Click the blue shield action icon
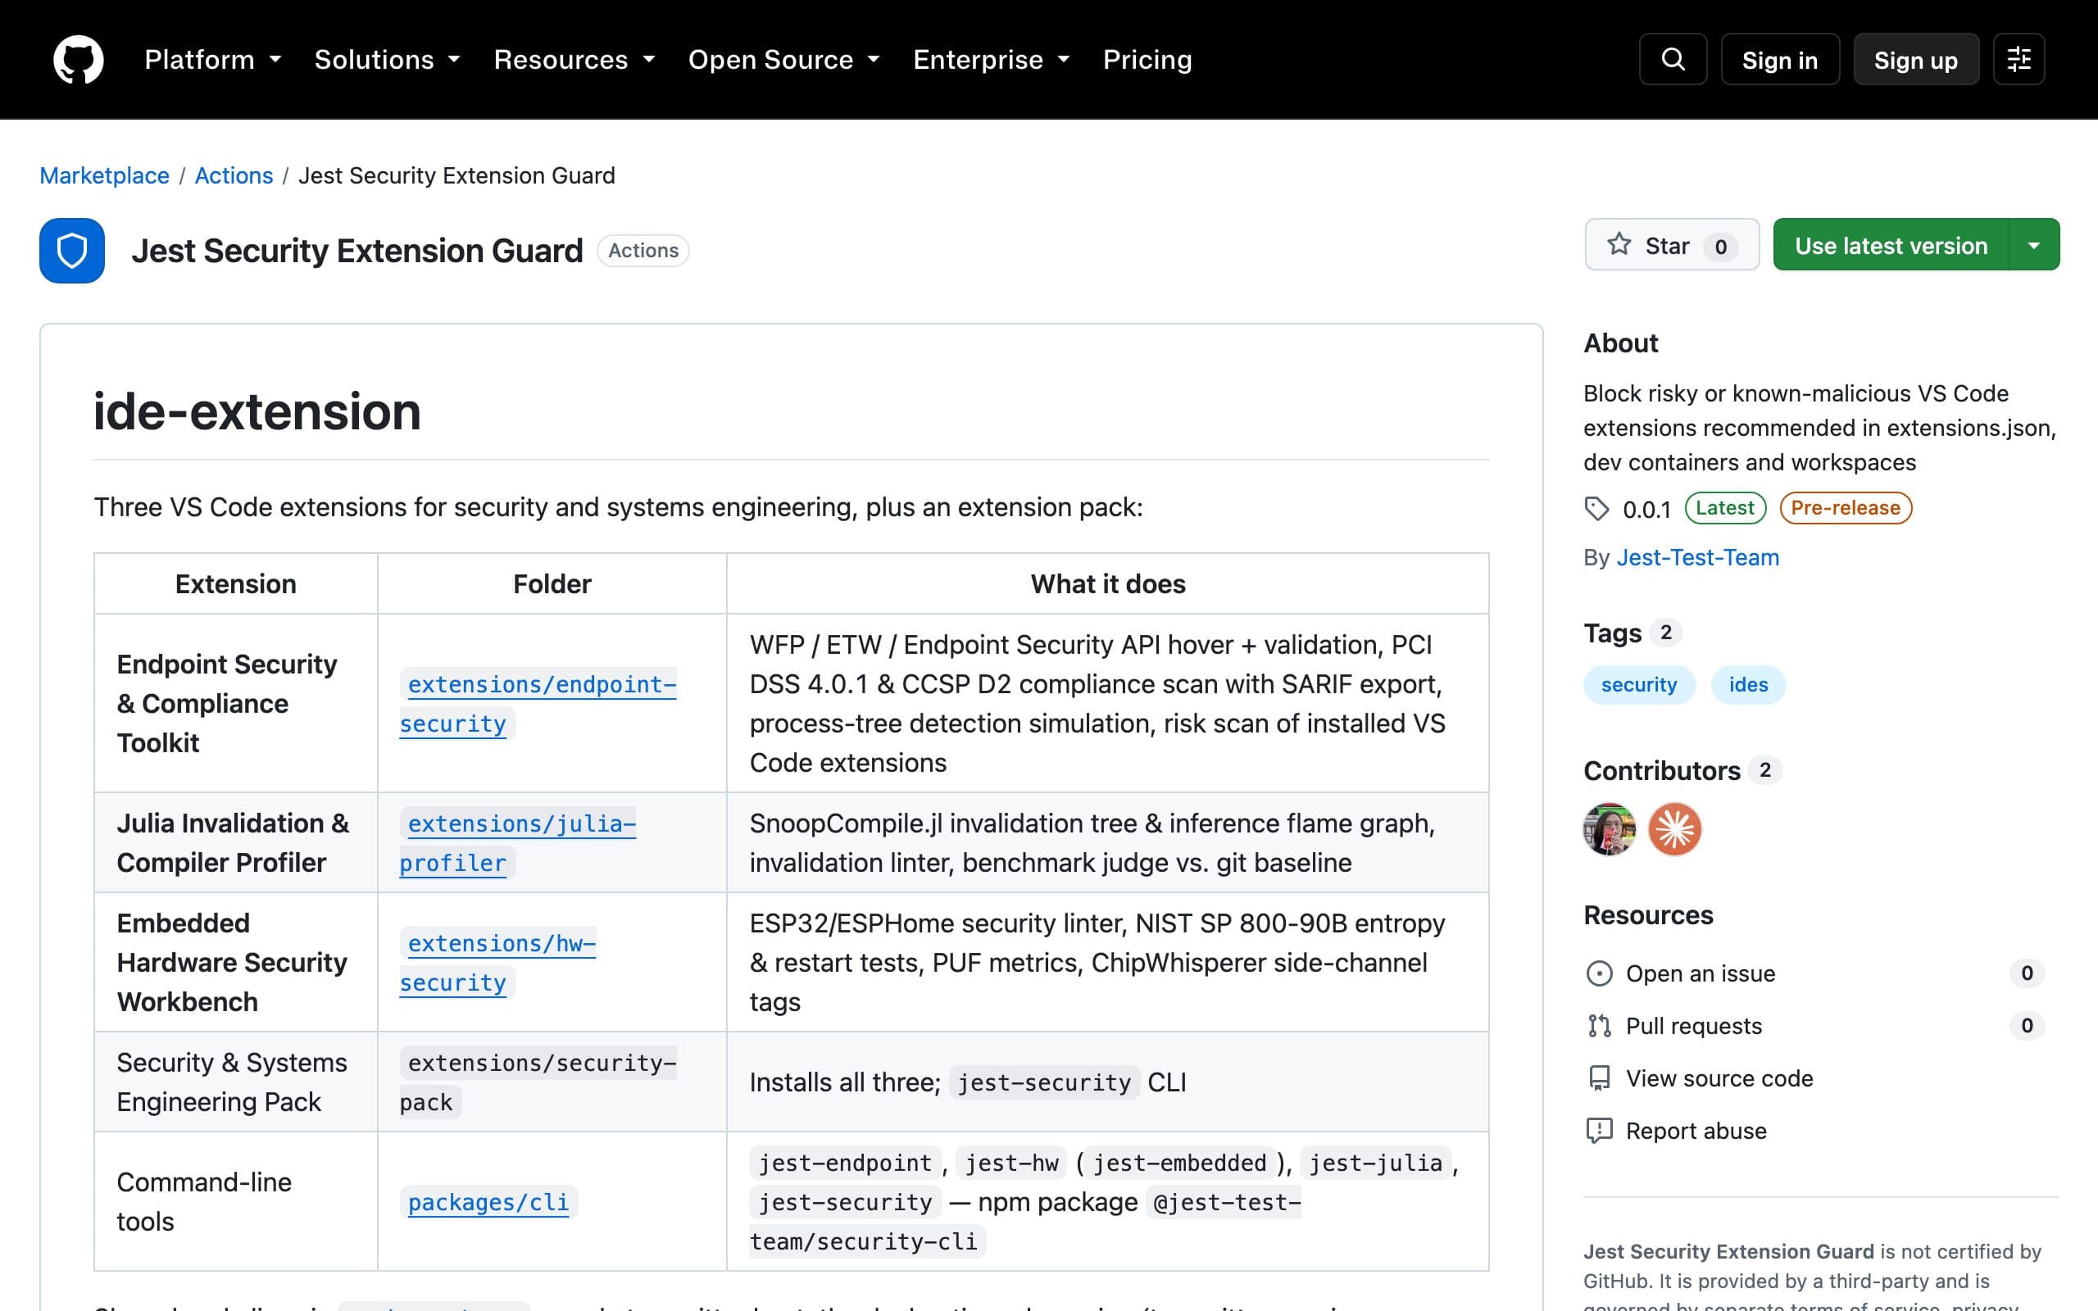 72,251
